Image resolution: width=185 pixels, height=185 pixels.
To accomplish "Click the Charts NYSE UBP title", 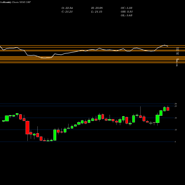I will point(21,2).
